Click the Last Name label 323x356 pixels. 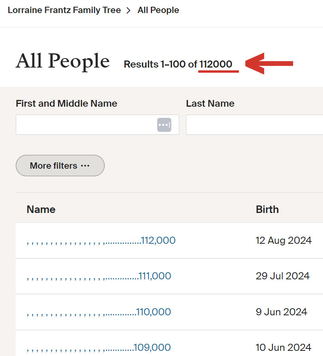pos(210,104)
